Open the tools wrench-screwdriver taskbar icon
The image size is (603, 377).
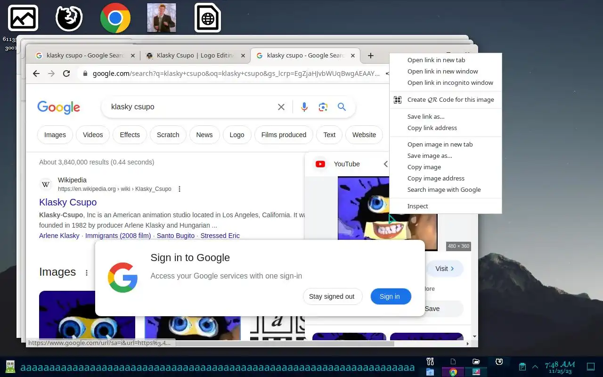[430, 361]
